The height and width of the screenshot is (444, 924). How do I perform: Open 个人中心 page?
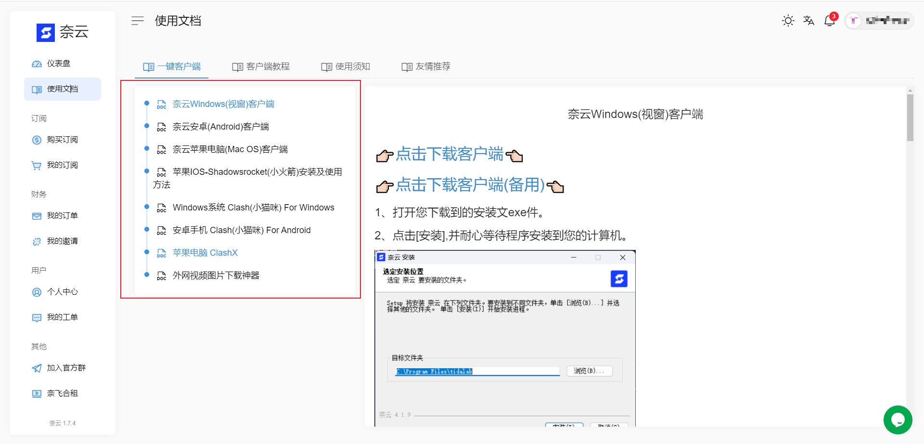click(x=63, y=292)
